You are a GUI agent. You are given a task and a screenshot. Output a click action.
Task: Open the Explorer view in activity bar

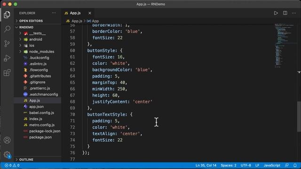[x=7, y=15]
